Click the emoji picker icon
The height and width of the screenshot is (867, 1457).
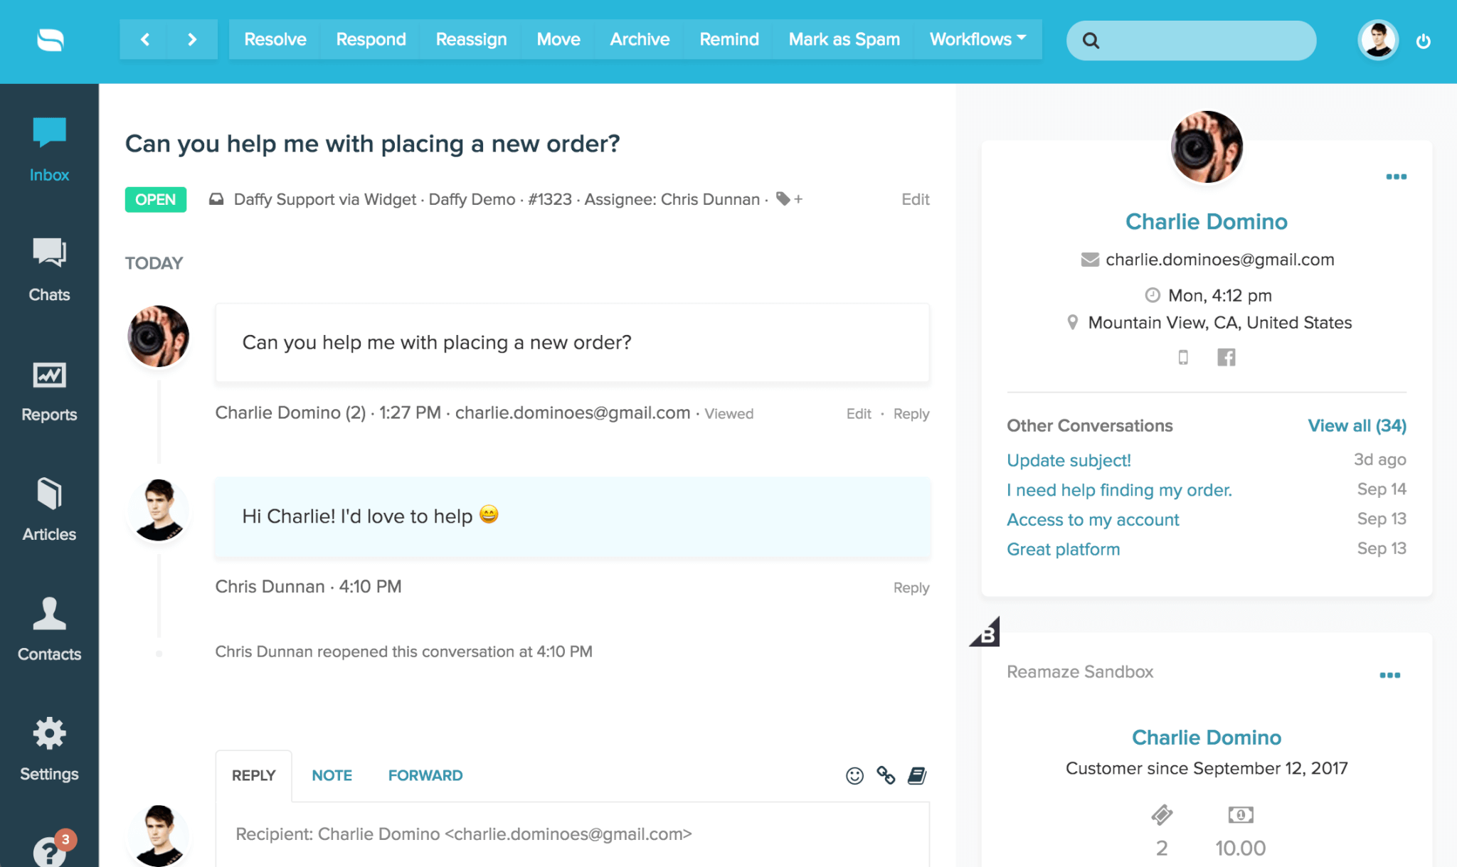(854, 775)
